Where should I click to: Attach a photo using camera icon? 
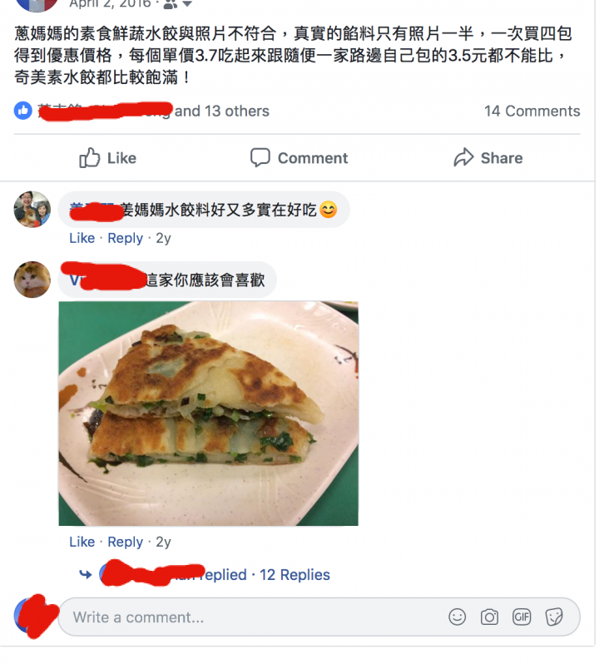(489, 617)
